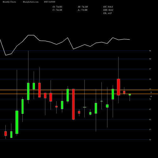Click the 67 price axis label
Image resolution: width=158 pixels, height=158 pixels.
click(150, 109)
